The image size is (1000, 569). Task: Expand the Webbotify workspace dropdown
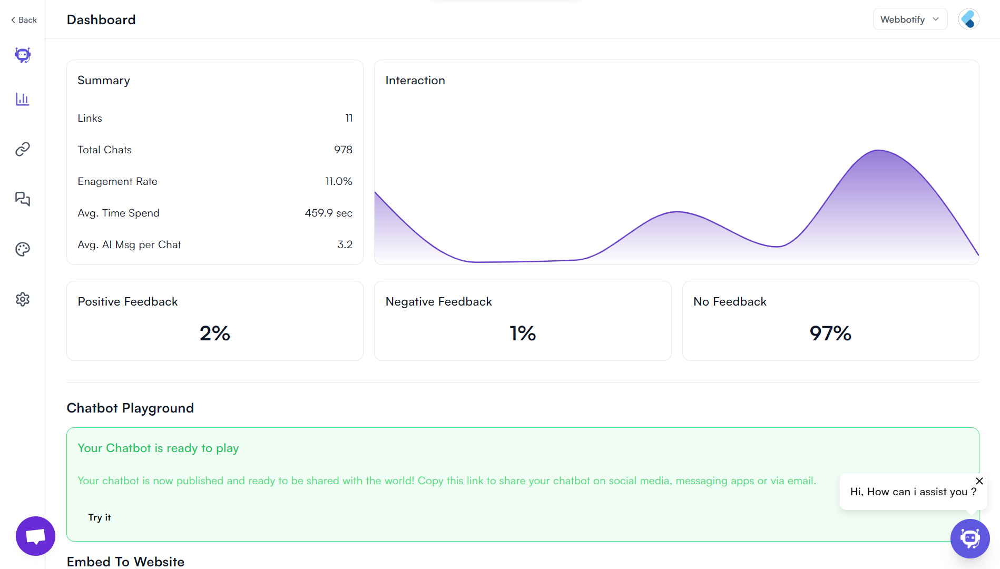(x=910, y=19)
